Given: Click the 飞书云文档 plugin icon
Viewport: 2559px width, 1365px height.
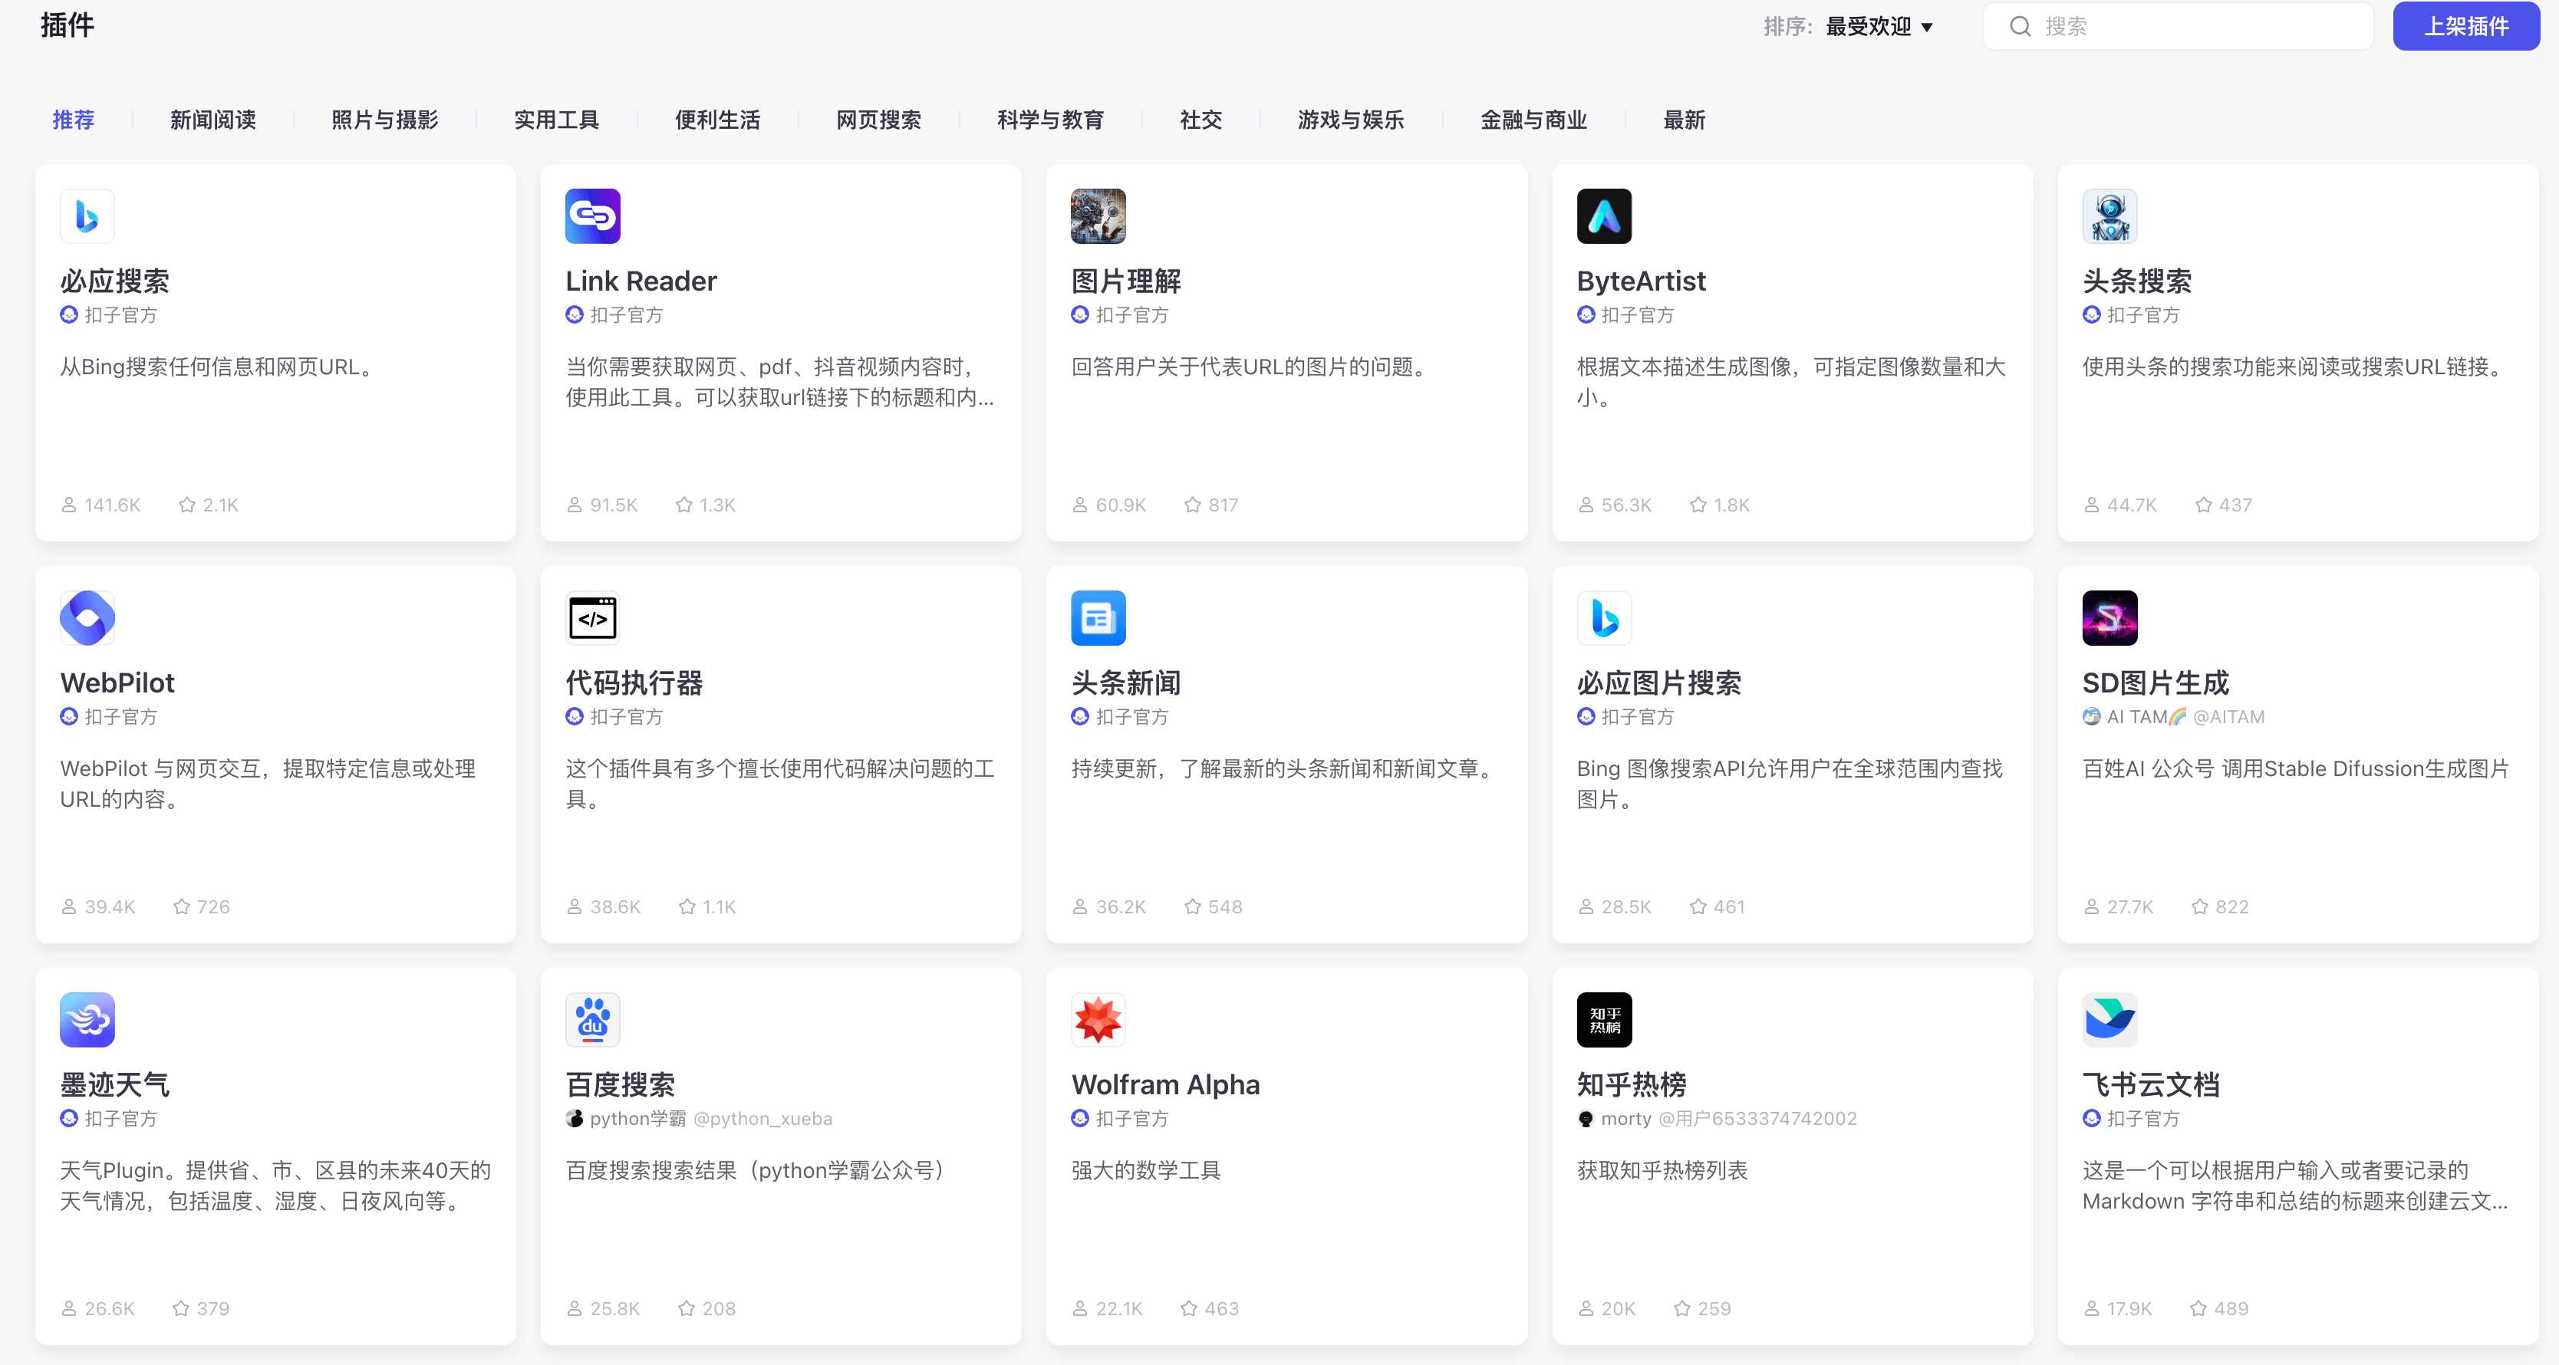Looking at the screenshot, I should coord(2109,1018).
